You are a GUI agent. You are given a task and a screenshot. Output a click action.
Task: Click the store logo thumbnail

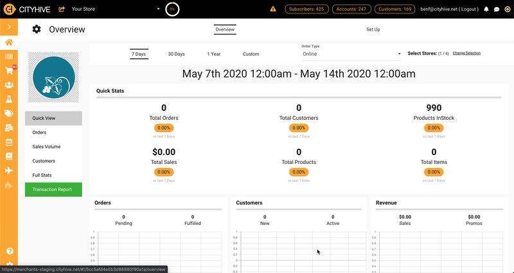pyautogui.click(x=54, y=78)
